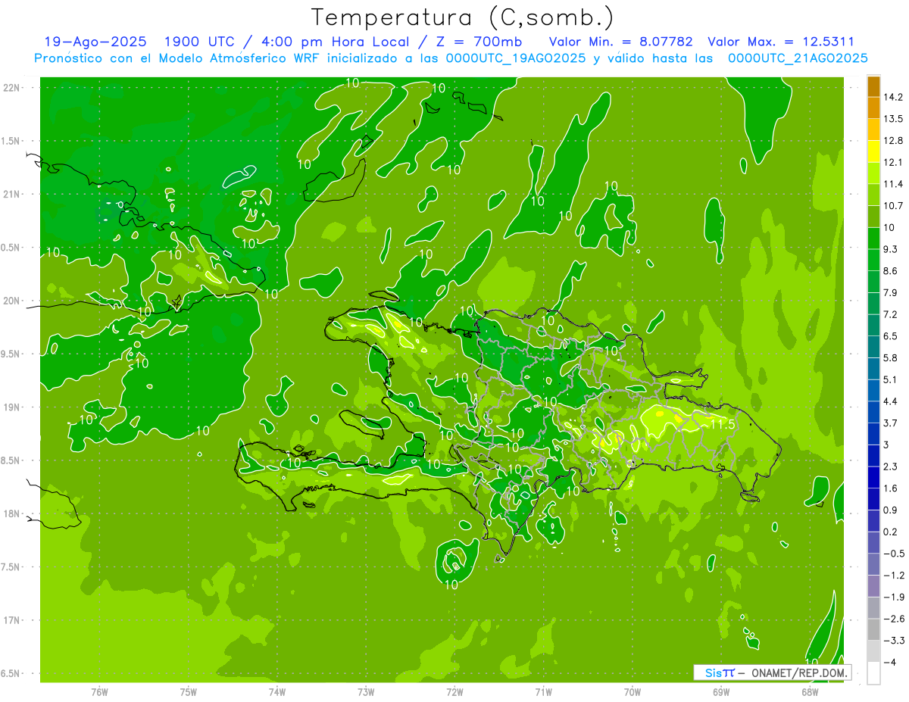Image resolution: width=909 pixels, height=702 pixels.
Task: Click the title "Temperatura (C,somb.)"
Action: tap(463, 17)
